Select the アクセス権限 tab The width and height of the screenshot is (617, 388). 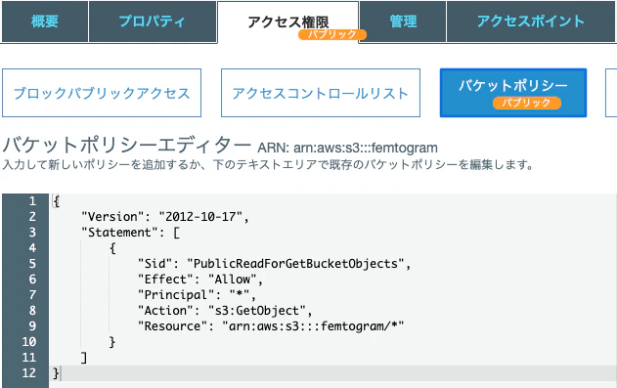tap(288, 22)
